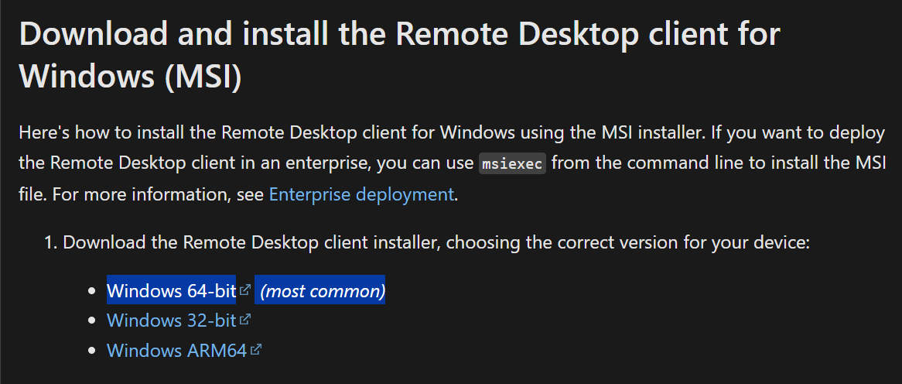Viewport: 902px width, 384px height.
Task: Click the external-link icon after Windows ARM64
Action: coord(257,349)
